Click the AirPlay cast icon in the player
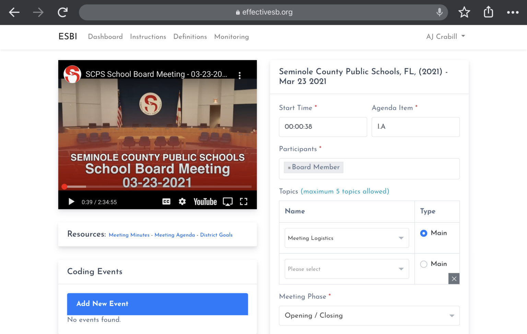The height and width of the screenshot is (334, 527). click(x=228, y=202)
